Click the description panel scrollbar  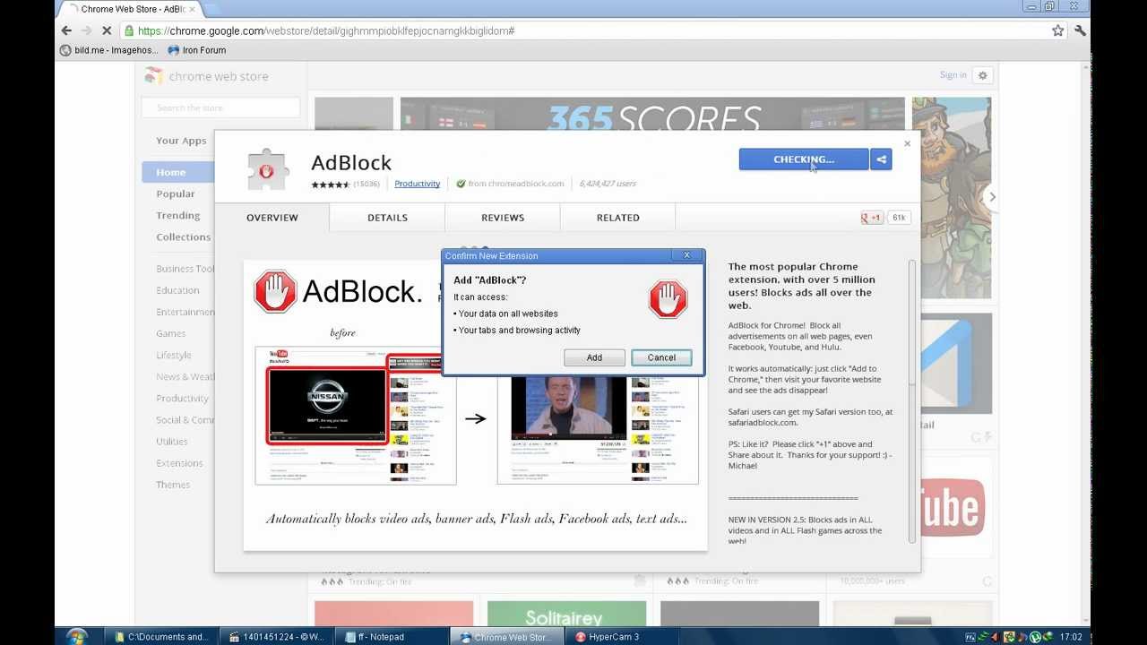click(911, 400)
